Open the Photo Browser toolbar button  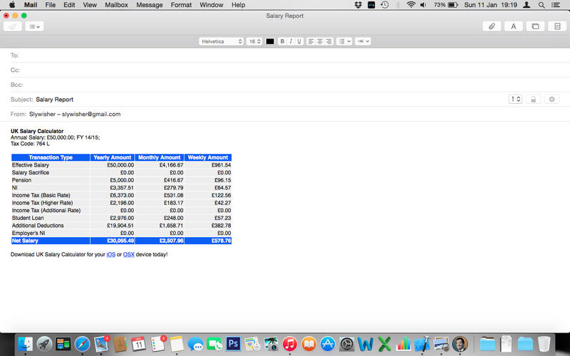[x=535, y=26]
